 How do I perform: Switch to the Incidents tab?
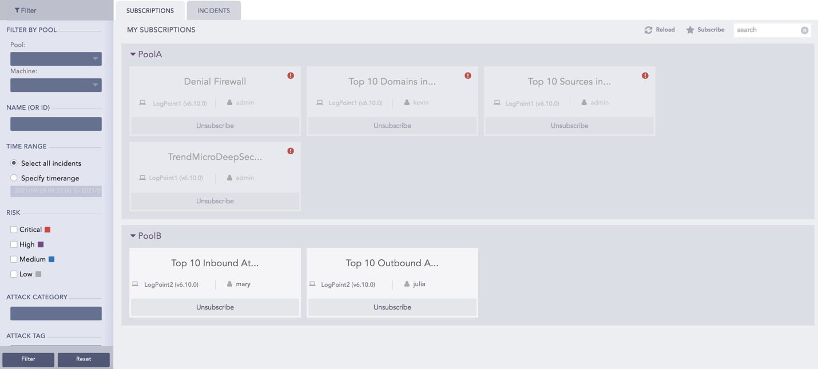213,10
